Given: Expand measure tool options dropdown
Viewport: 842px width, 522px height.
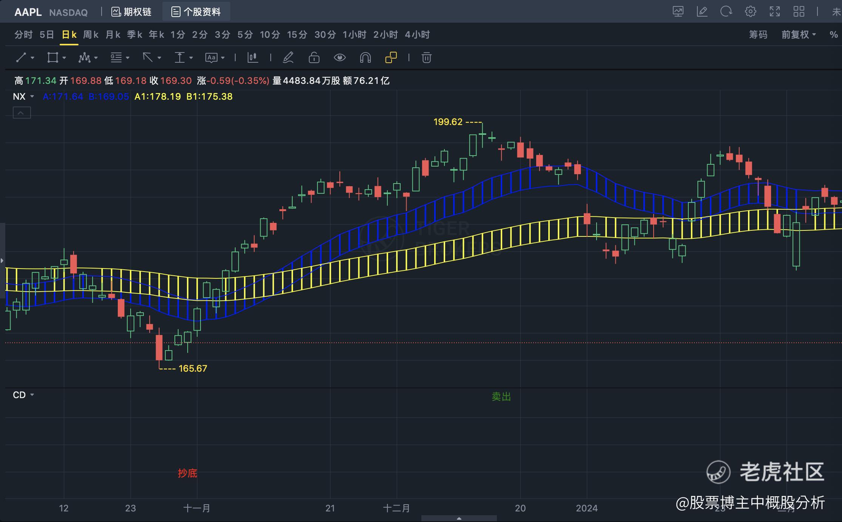Looking at the screenshot, I should 191,58.
